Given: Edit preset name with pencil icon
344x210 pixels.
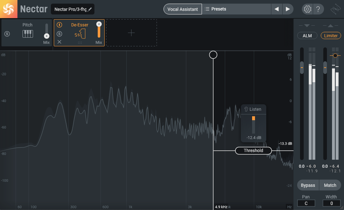Looking at the screenshot, I should click(x=90, y=9).
